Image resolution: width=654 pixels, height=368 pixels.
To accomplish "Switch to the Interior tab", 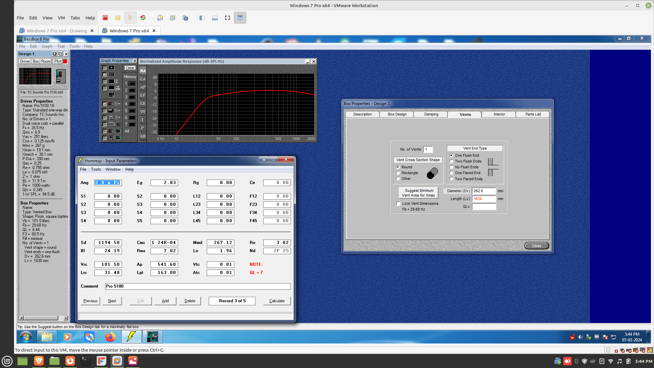I will pyautogui.click(x=499, y=114).
